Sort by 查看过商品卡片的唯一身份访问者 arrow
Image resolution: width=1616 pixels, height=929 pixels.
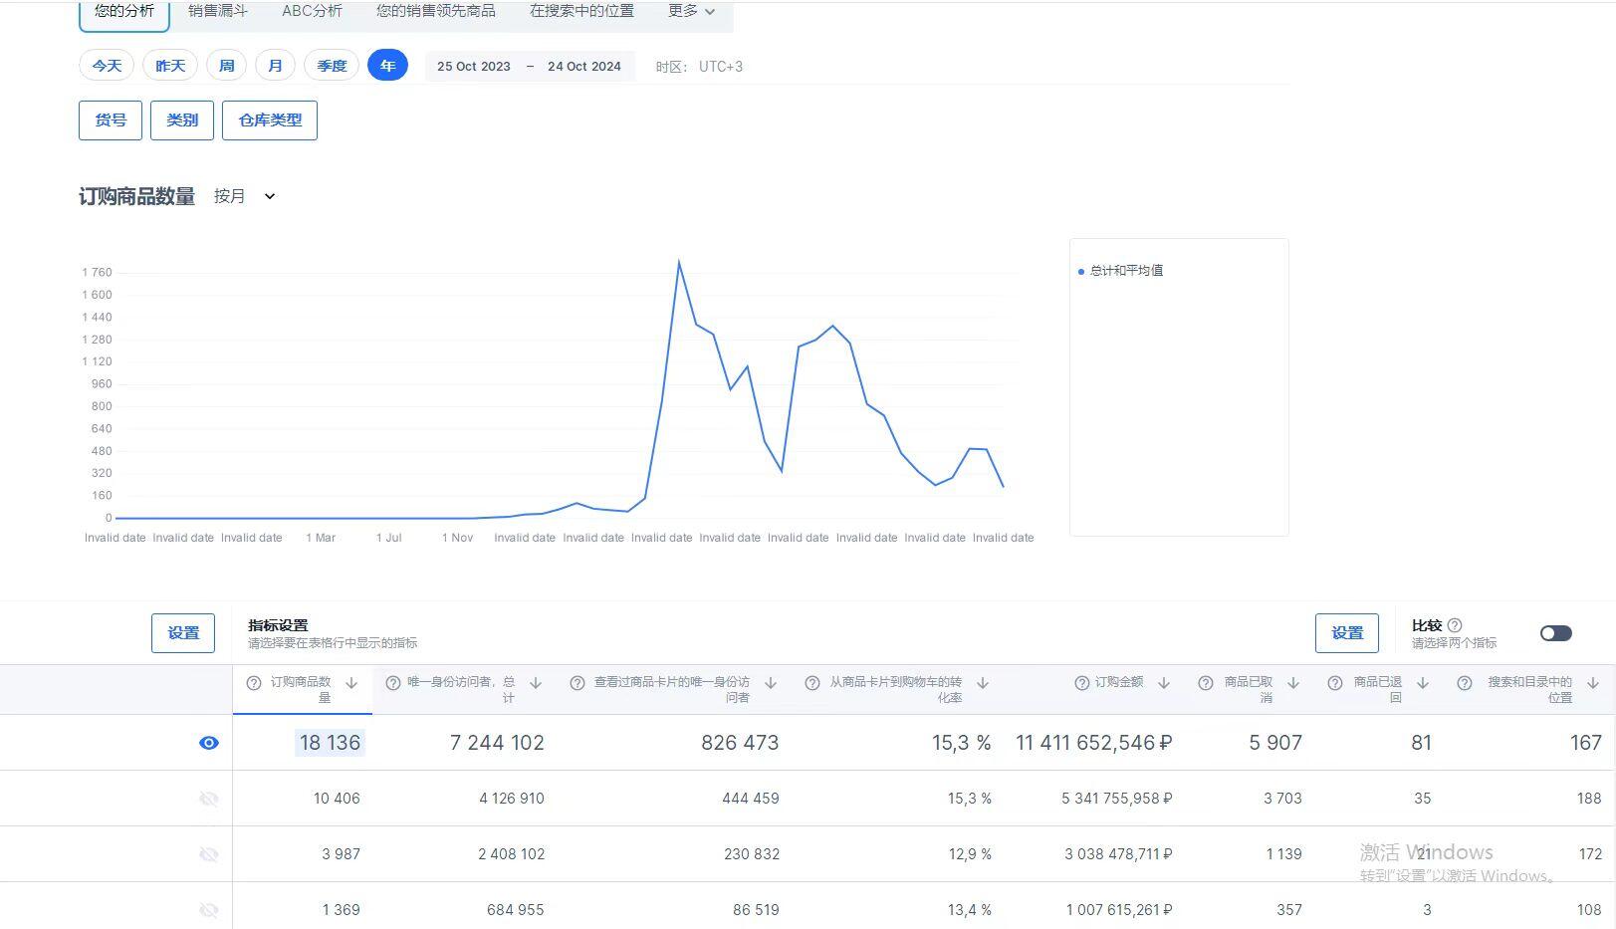tap(771, 683)
